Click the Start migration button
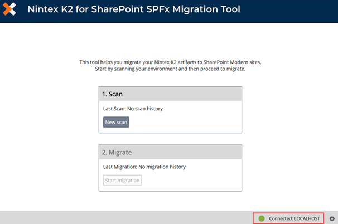Viewport: 338px width, 224px height. click(122, 181)
